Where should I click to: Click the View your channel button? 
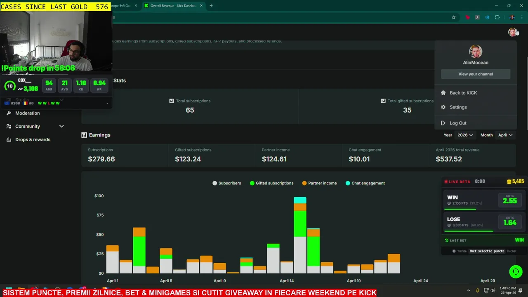[476, 74]
